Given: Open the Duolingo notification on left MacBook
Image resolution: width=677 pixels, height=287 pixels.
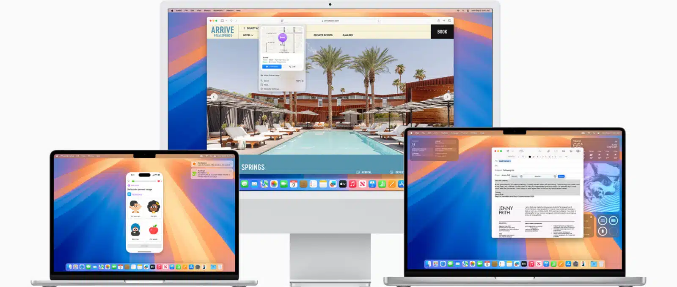Looking at the screenshot, I should coord(212,173).
